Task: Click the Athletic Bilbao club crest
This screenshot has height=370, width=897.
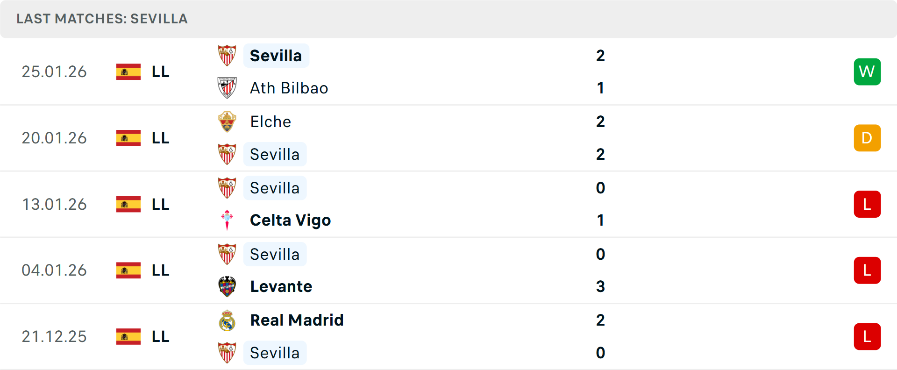Action: click(227, 88)
